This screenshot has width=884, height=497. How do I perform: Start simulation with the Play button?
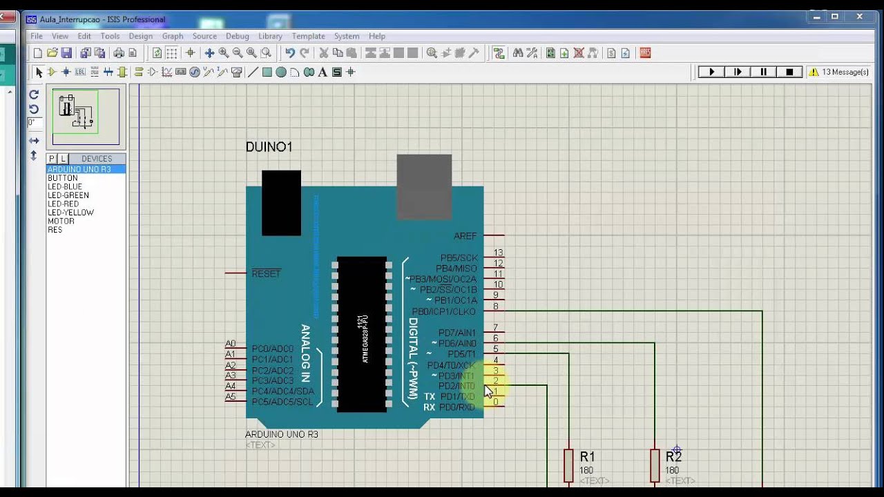click(x=711, y=72)
